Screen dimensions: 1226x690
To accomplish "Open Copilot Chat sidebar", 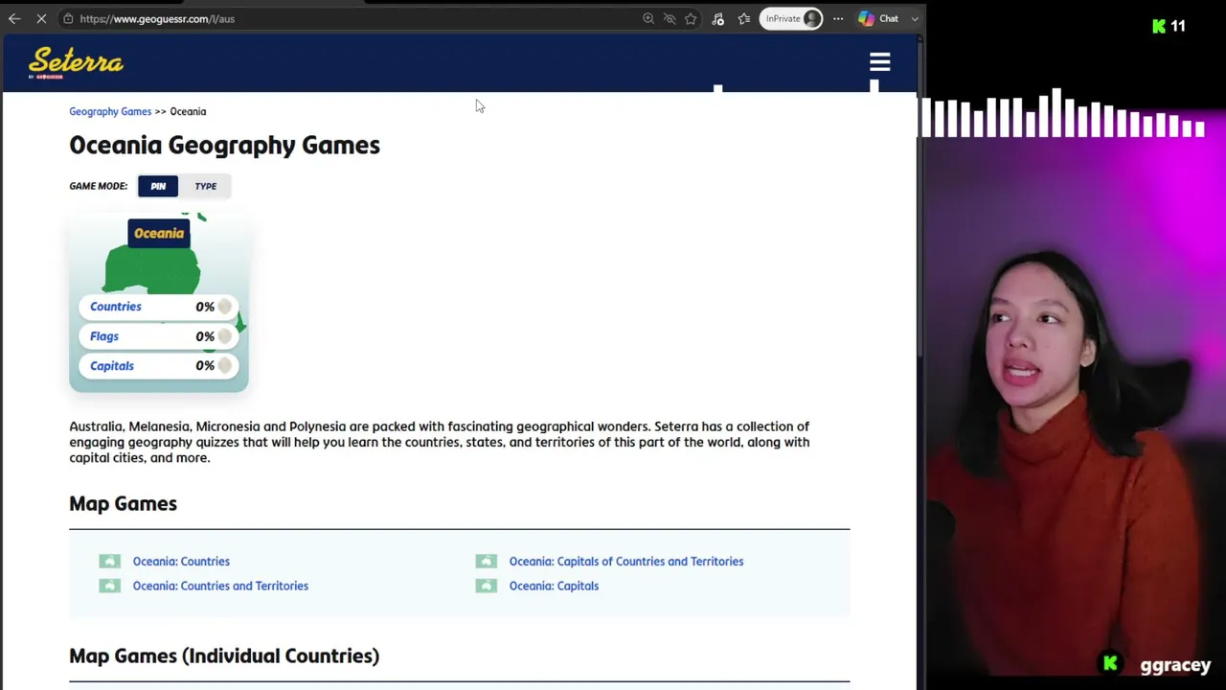I will [x=879, y=18].
